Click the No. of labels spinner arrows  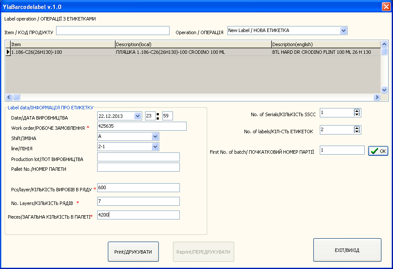(357, 130)
